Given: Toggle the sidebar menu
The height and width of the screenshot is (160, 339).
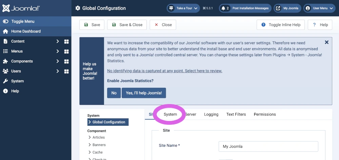Looking at the screenshot, I should pyautogui.click(x=36, y=21).
